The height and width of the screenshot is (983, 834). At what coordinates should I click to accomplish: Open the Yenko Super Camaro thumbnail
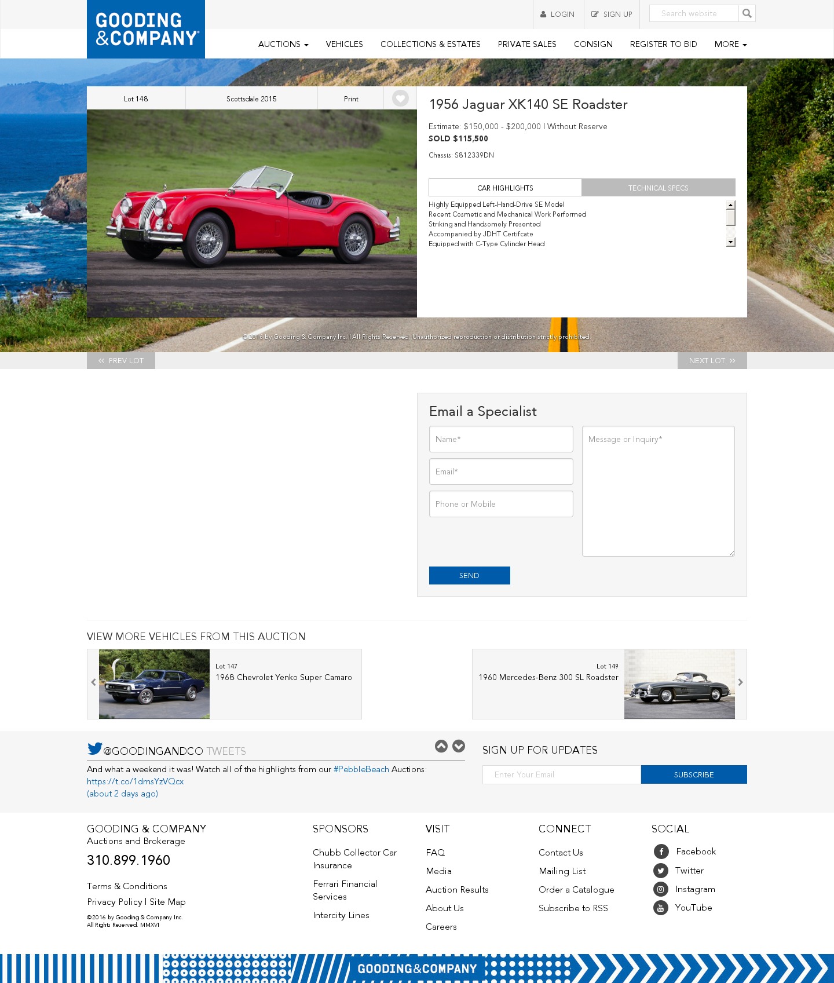[154, 684]
